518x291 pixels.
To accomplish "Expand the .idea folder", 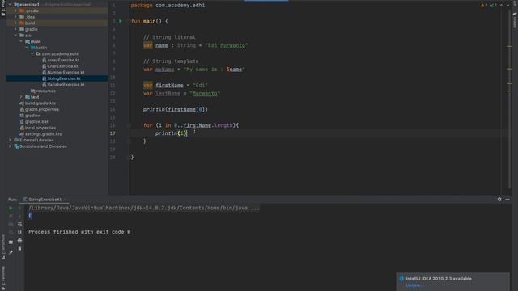I will (15, 17).
